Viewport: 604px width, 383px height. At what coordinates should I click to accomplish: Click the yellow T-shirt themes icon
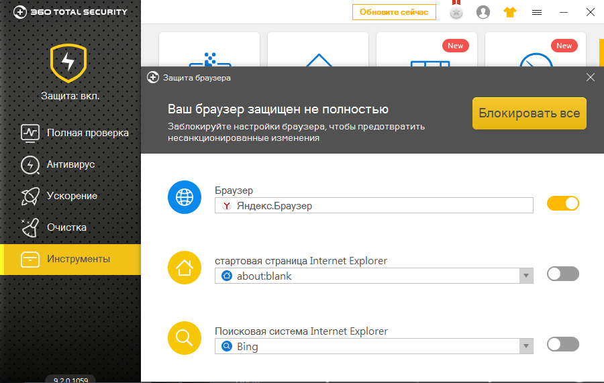(x=510, y=12)
